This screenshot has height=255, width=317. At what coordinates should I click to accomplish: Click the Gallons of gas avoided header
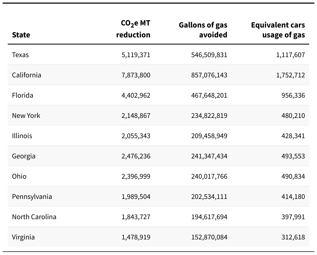(203, 30)
